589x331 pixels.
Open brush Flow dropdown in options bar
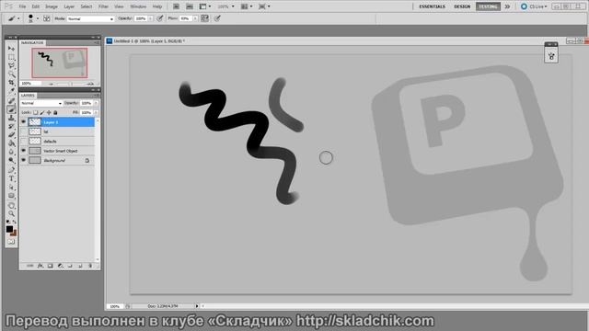195,18
